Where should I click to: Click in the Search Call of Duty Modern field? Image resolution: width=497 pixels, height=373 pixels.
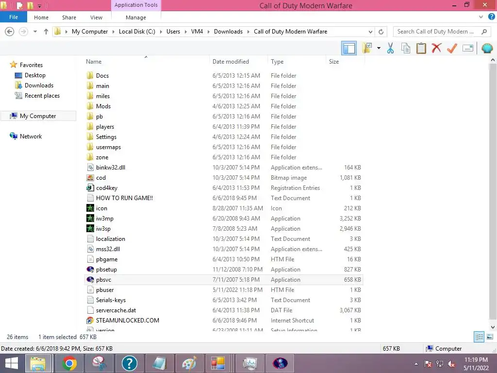point(436,32)
